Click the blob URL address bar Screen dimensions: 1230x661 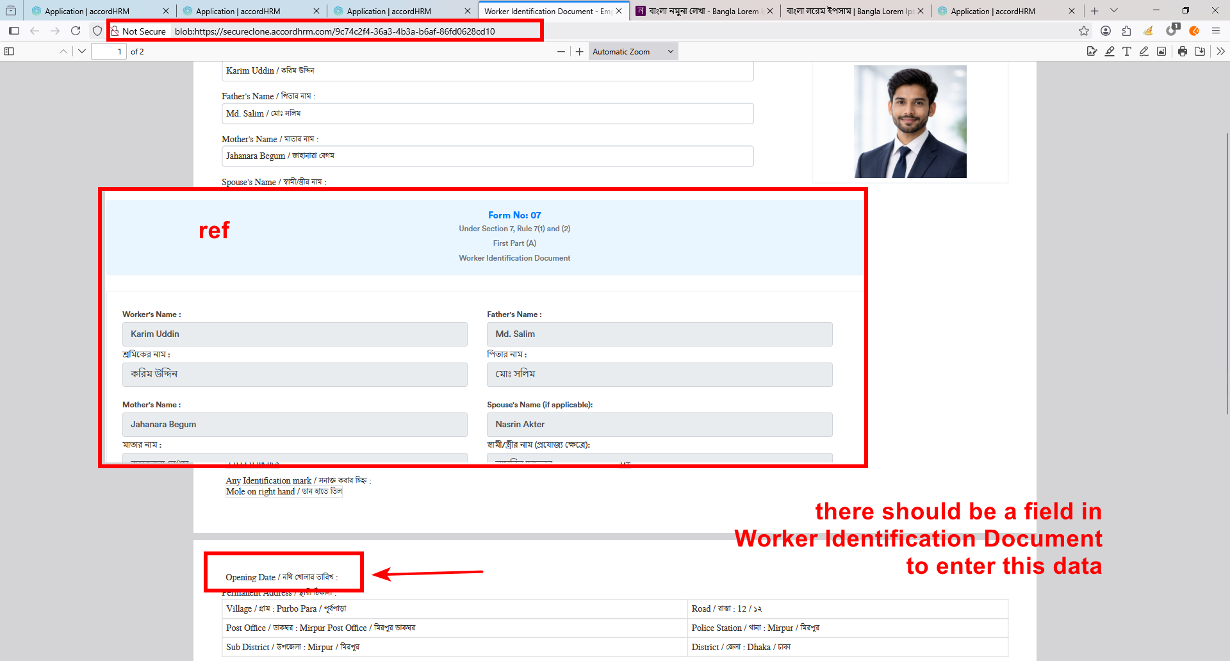click(x=334, y=31)
